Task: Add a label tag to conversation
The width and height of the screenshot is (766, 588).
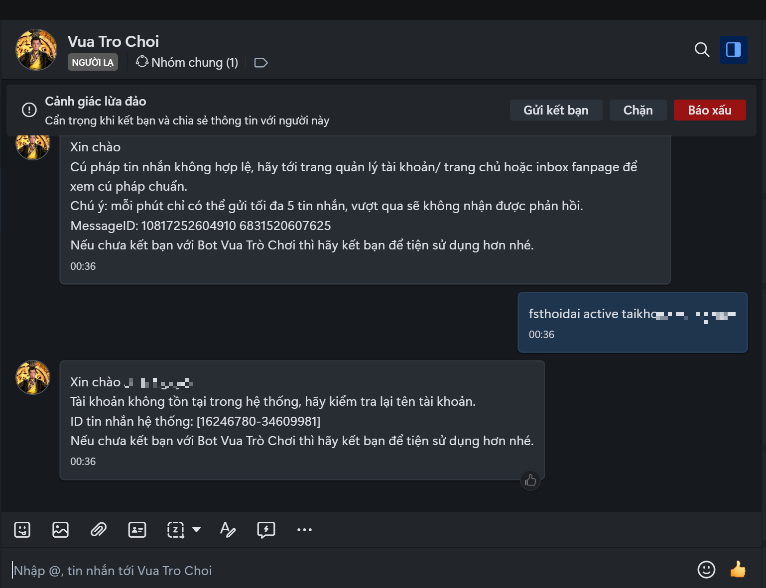Action: 261,63
